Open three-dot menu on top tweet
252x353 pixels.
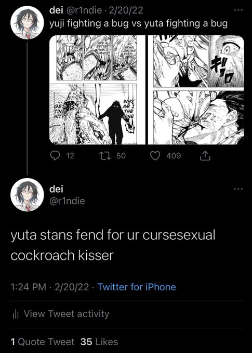coord(238,10)
